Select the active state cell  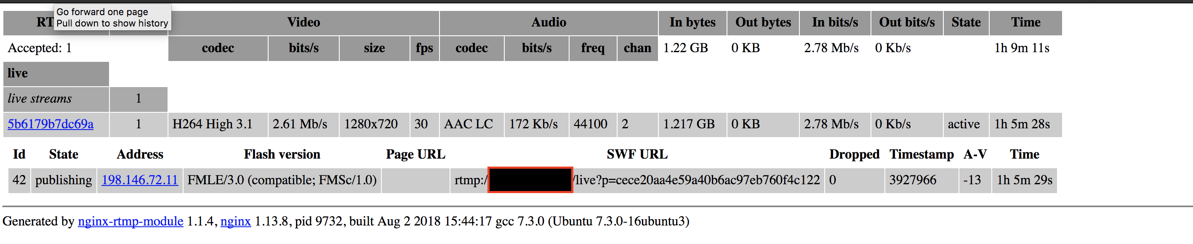(x=964, y=124)
